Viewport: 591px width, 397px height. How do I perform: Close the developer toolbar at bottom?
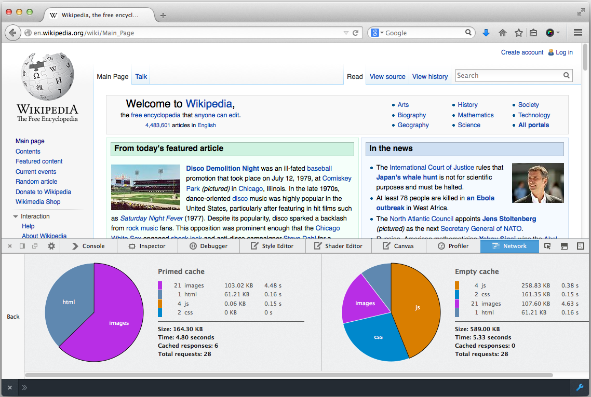tap(10, 388)
